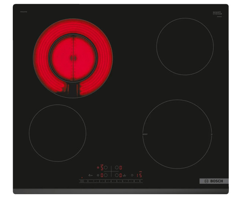Tap the zone extension icon left of bottom-left display

point(98,175)
